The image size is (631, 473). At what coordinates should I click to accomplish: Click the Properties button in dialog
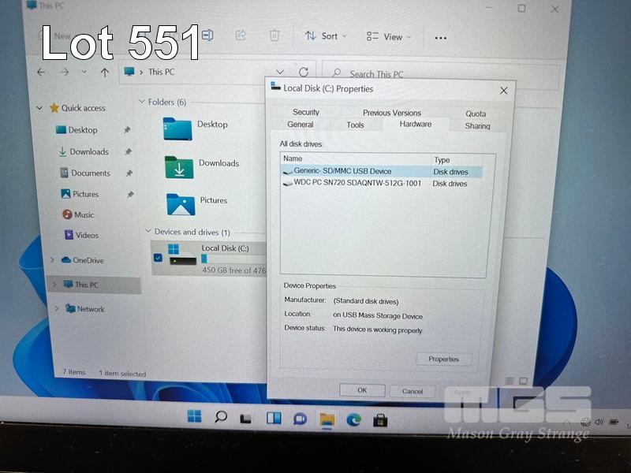click(x=443, y=359)
